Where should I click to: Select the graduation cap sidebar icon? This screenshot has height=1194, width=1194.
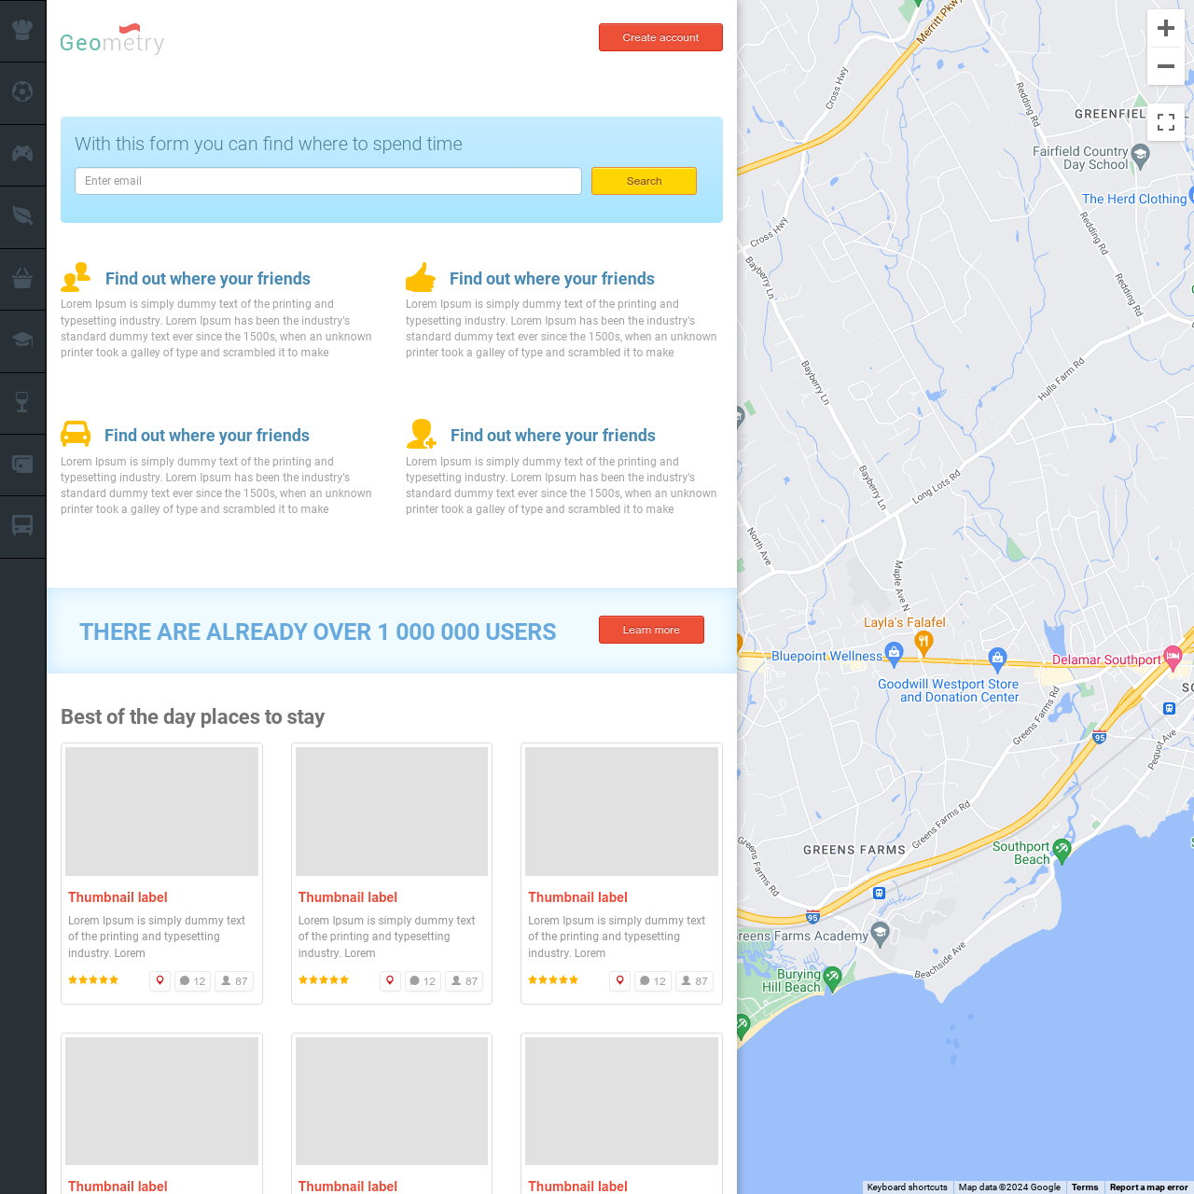coord(22,340)
